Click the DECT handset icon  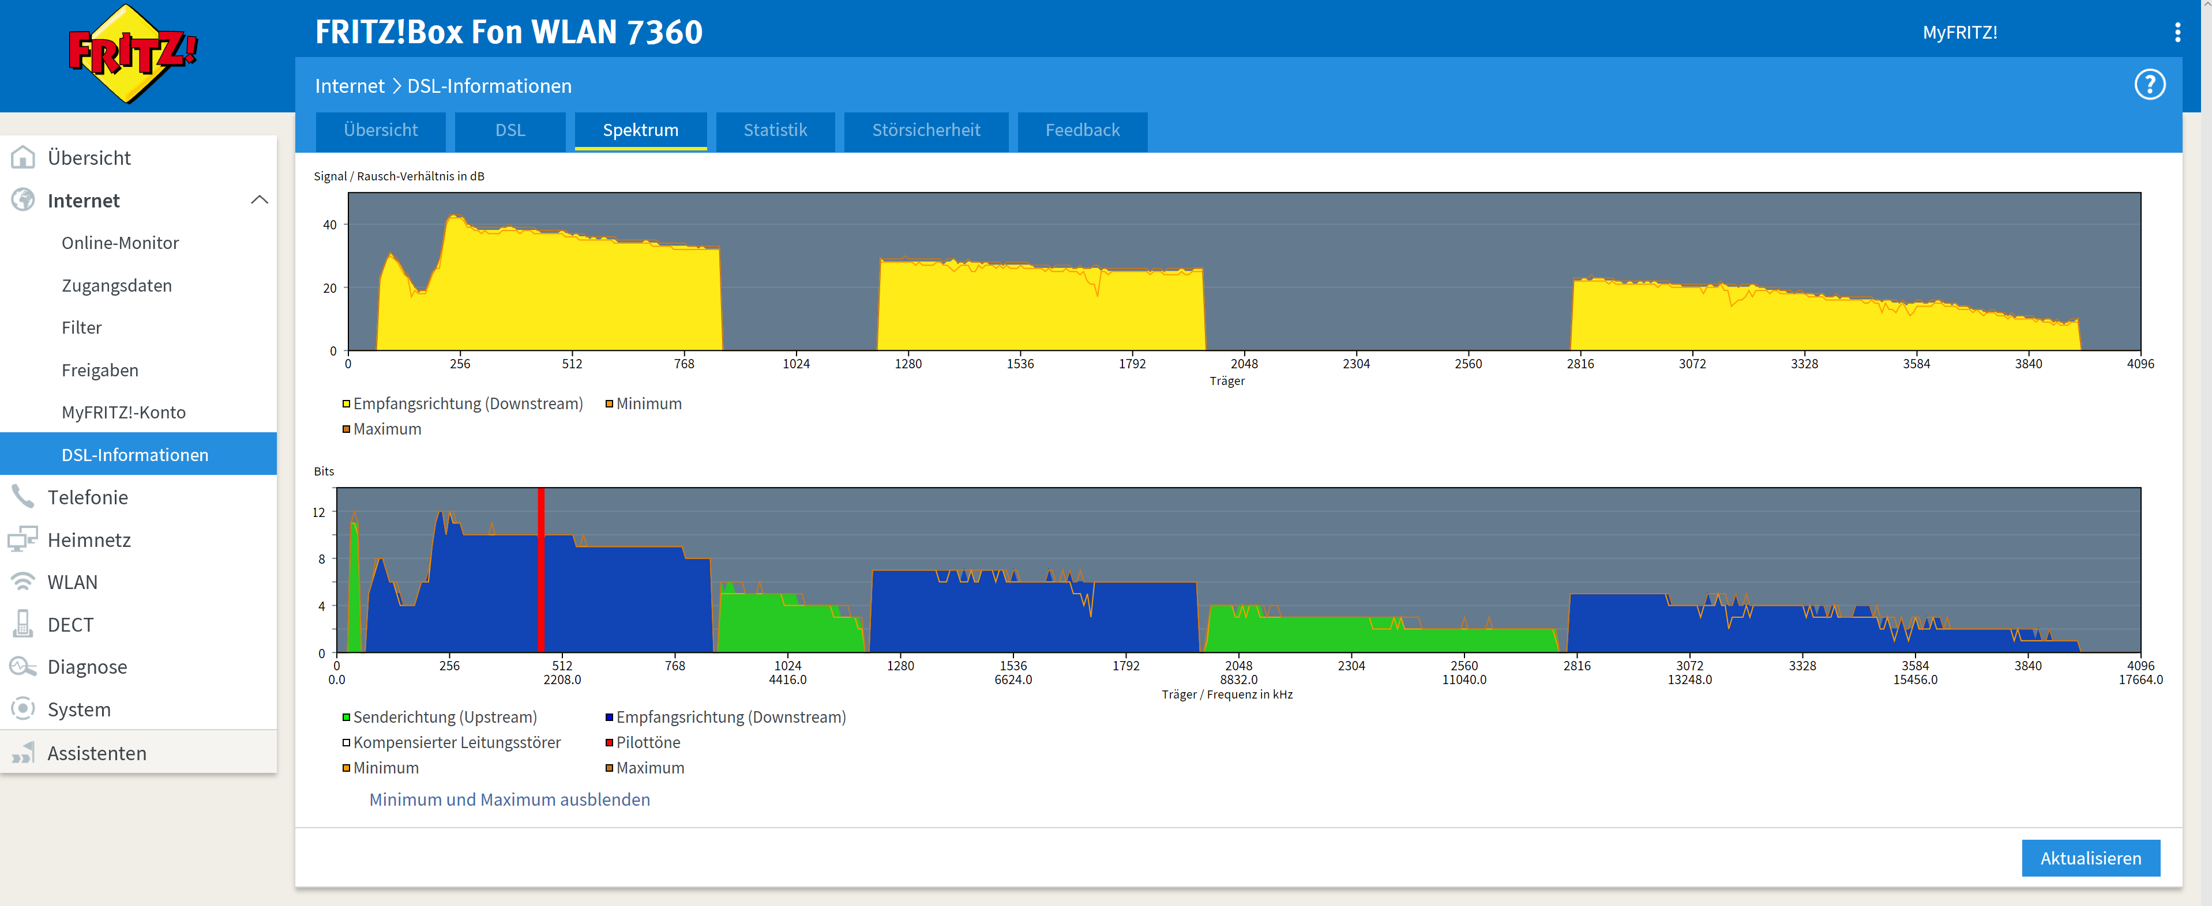pos(23,625)
